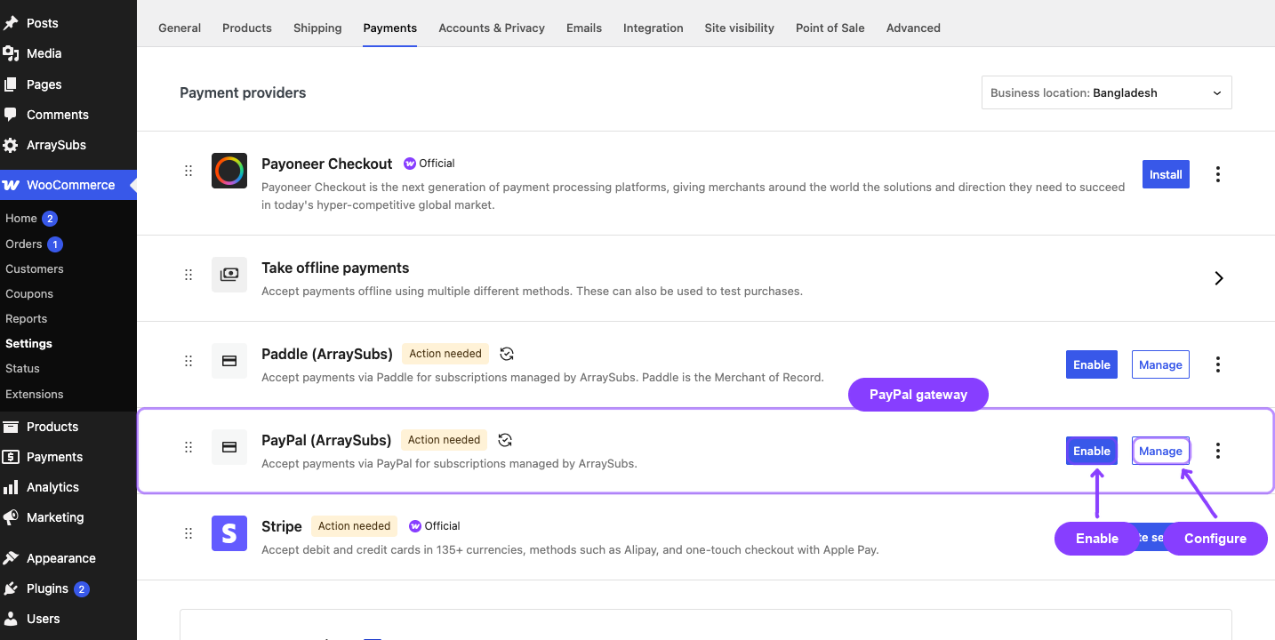
Task: Manage the Paddle (ArraySubs) gateway
Action: [1160, 364]
